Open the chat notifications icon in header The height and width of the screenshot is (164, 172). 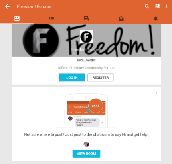point(158,6)
